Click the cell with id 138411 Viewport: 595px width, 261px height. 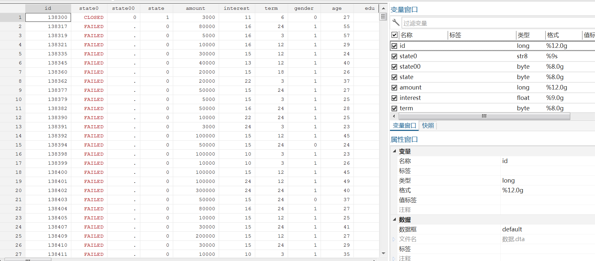point(48,254)
